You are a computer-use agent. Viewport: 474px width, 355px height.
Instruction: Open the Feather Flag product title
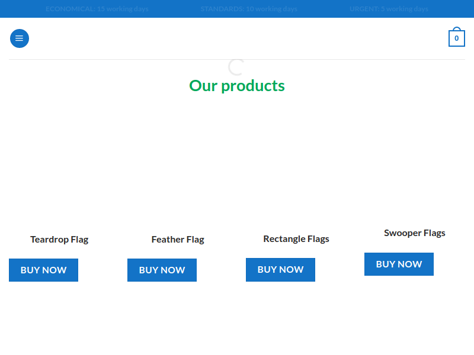[178, 240]
